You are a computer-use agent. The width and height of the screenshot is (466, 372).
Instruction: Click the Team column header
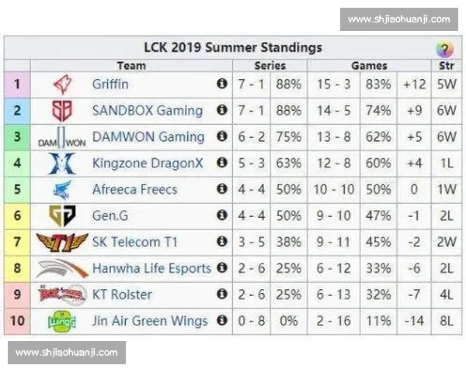pos(131,66)
